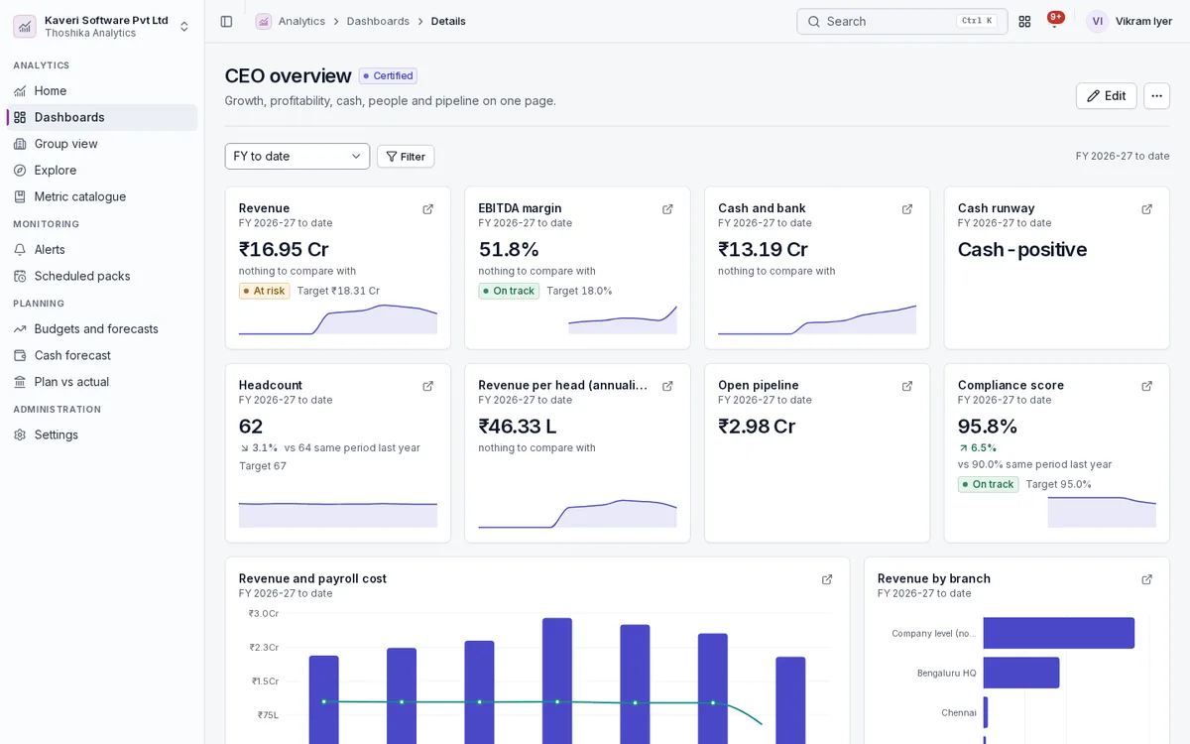Click the Filter button
The width and height of the screenshot is (1190, 744).
pos(406,157)
